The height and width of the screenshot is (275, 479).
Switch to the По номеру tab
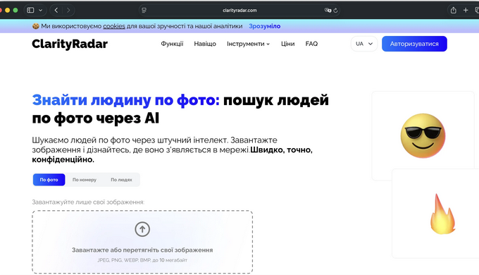pos(85,180)
